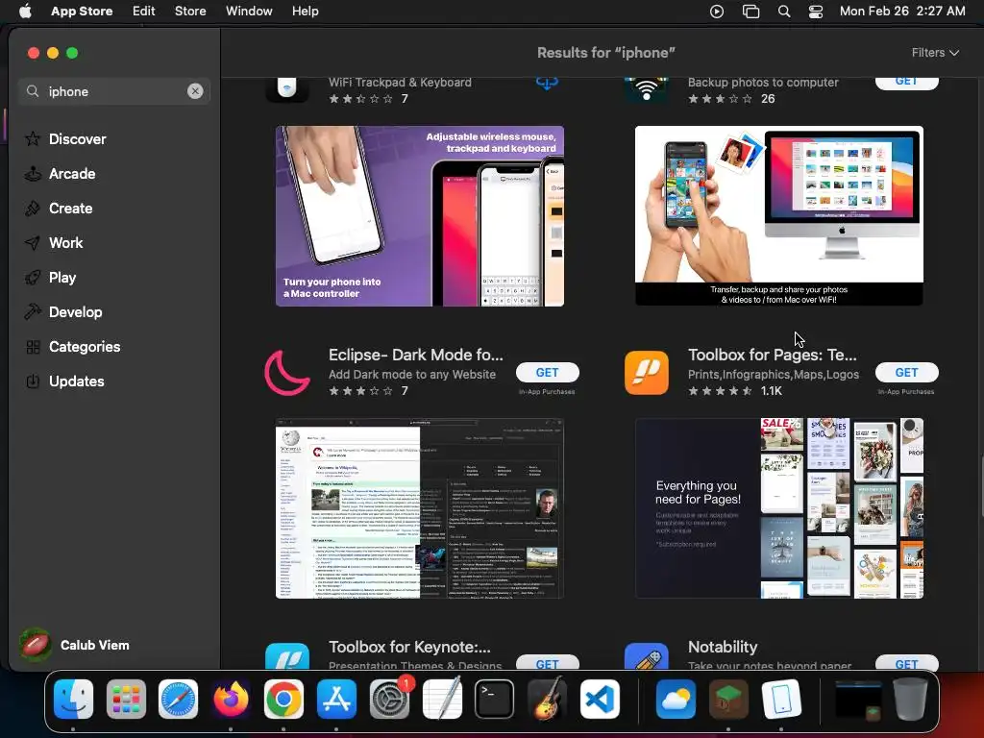Click the menu bar play status icon
Image resolution: width=984 pixels, height=738 pixels.
717,12
